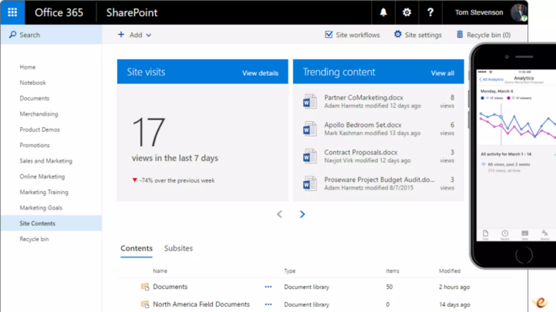Screen dimensions: 556x312
Task: Click Tom Stevenson's profile picture
Action: 519,12
